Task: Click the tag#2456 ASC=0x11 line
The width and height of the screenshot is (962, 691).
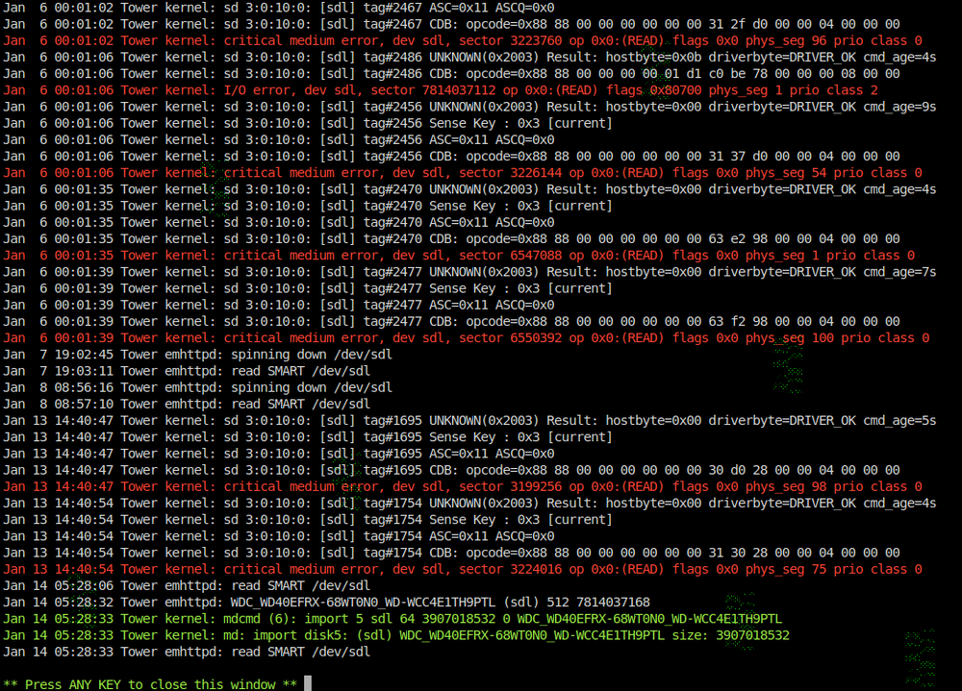Action: point(279,139)
